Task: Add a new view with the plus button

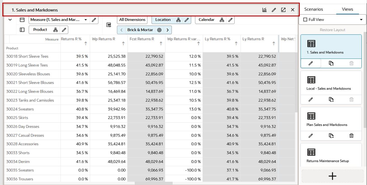Action: [x=332, y=176]
